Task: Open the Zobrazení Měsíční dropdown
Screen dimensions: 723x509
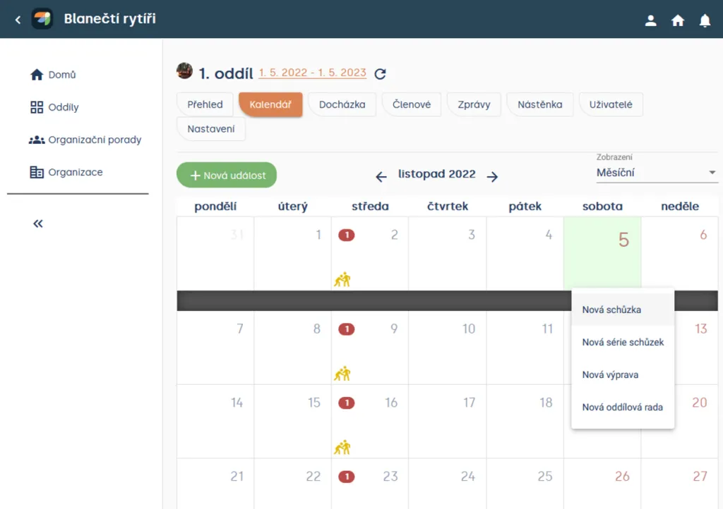Action: (657, 173)
